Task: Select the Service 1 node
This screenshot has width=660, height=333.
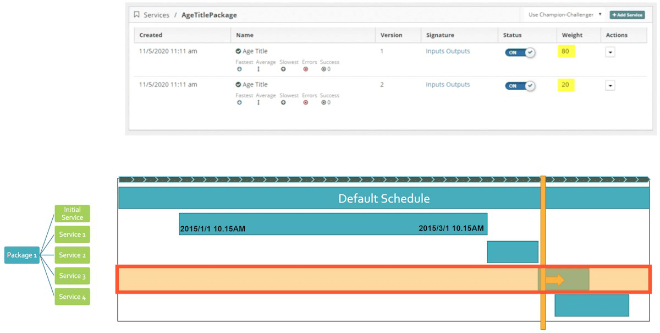Action: (x=72, y=234)
